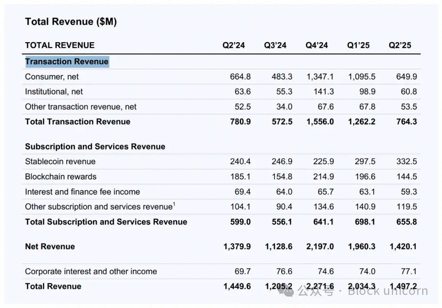
Task: Click the Q4'24 column header
Action: pyautogui.click(x=316, y=45)
